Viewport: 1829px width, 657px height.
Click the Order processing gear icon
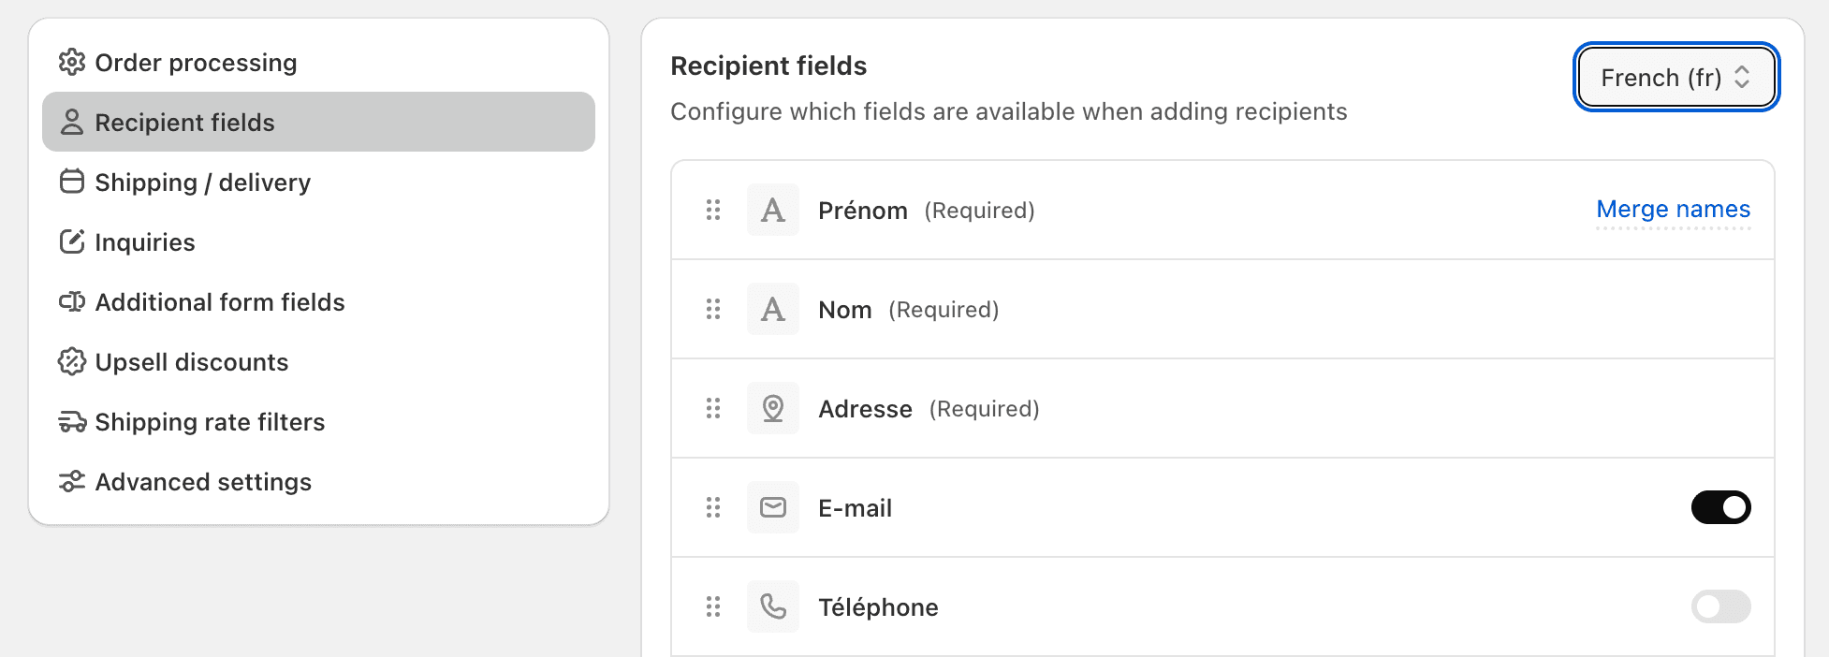click(x=72, y=63)
